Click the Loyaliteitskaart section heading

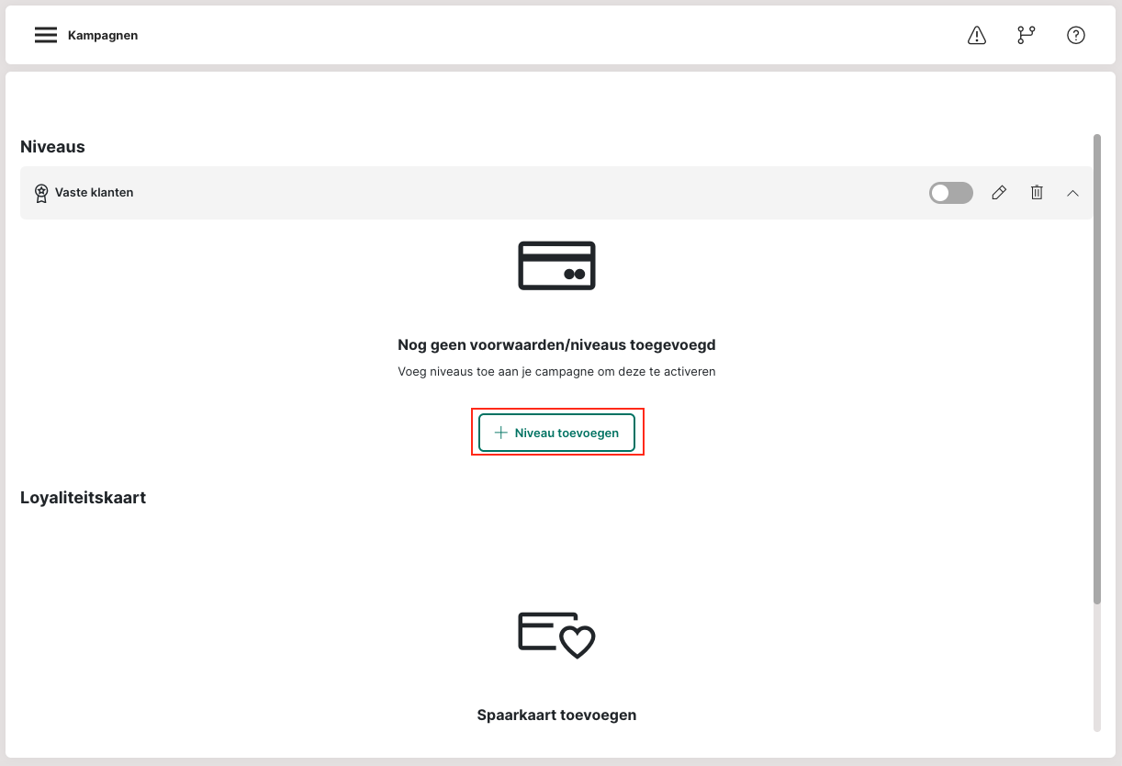[83, 498]
